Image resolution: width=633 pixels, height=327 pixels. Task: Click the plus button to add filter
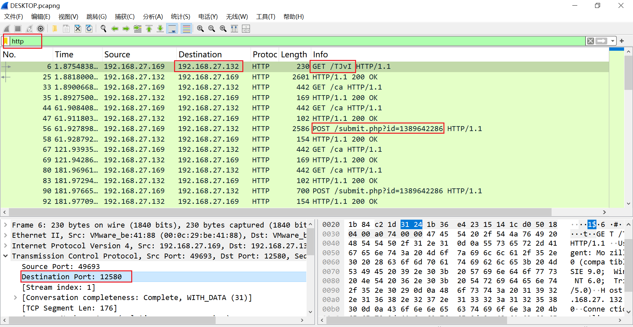pos(622,41)
